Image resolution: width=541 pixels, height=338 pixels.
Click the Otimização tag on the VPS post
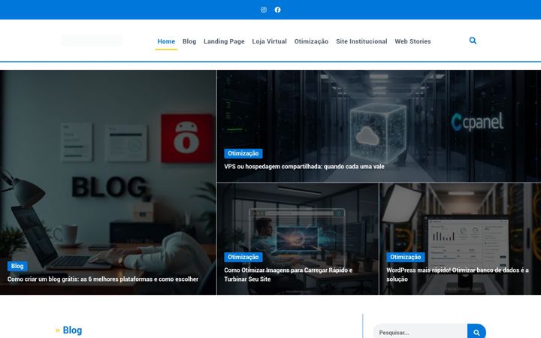click(243, 153)
